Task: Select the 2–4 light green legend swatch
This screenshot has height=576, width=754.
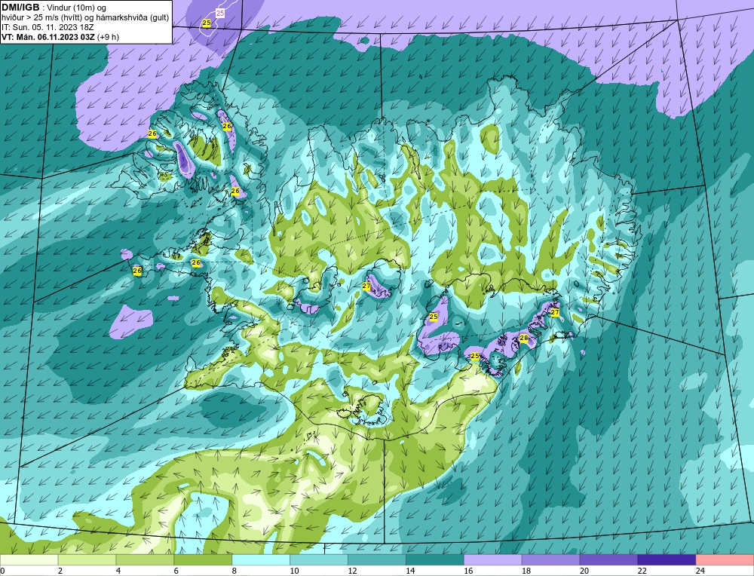Action: [87, 560]
